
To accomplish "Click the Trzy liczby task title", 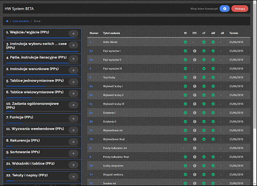I will point(109,77).
